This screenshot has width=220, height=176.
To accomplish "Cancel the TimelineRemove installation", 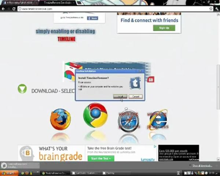I will pos(136,96).
